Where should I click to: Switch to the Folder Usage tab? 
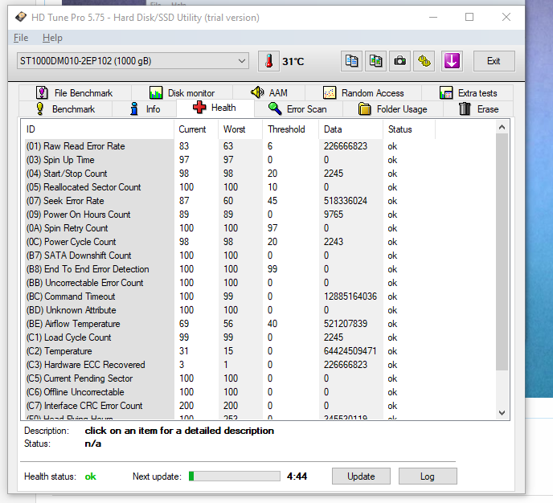pos(393,109)
